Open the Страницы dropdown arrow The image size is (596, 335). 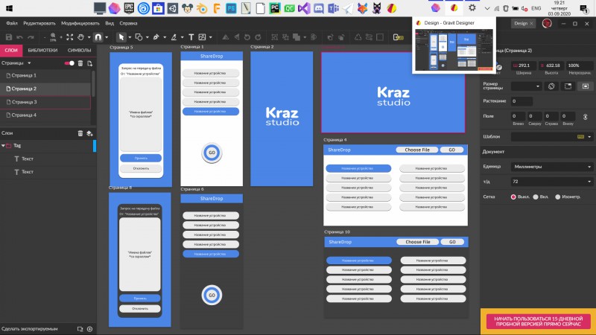point(29,63)
